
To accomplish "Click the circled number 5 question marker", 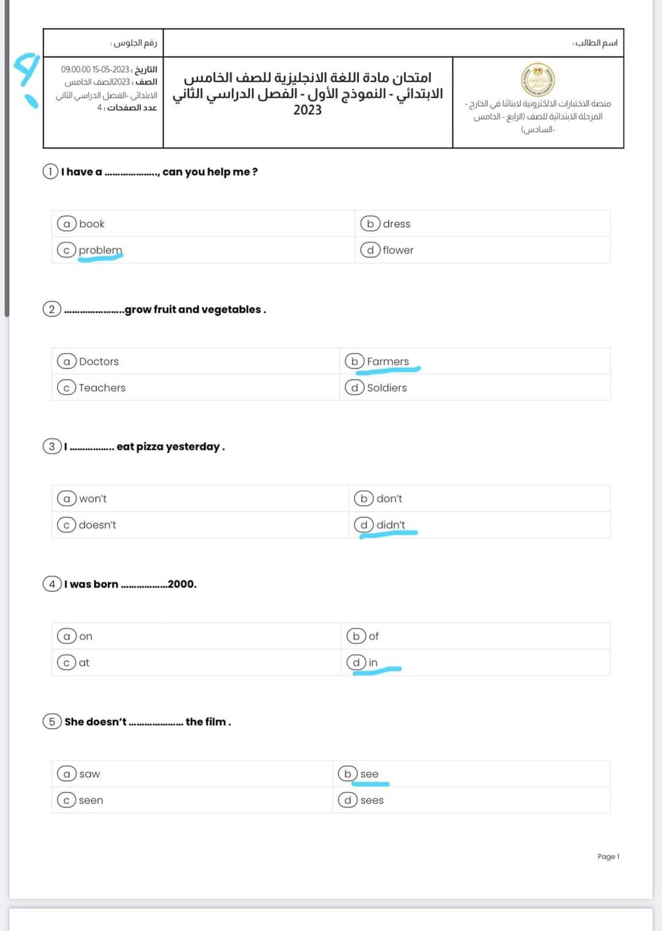I will pos(51,721).
